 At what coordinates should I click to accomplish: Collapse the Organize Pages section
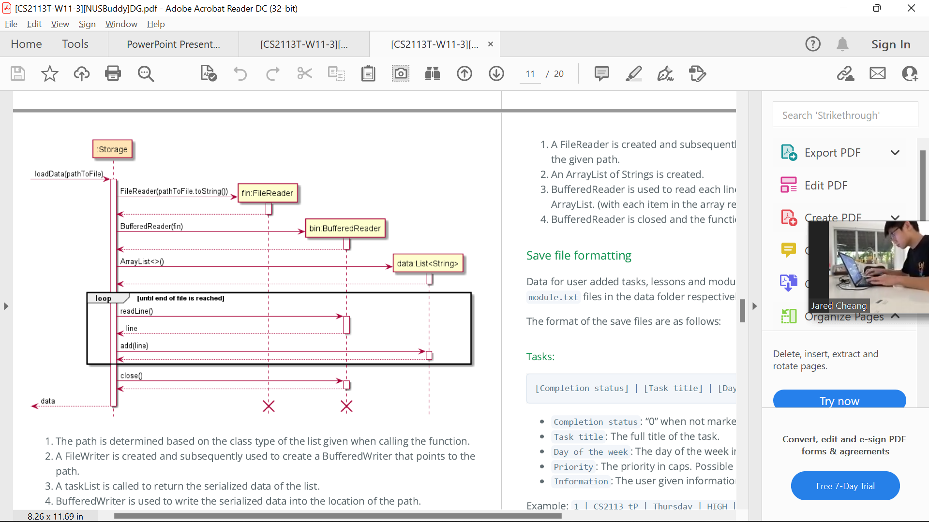(895, 316)
